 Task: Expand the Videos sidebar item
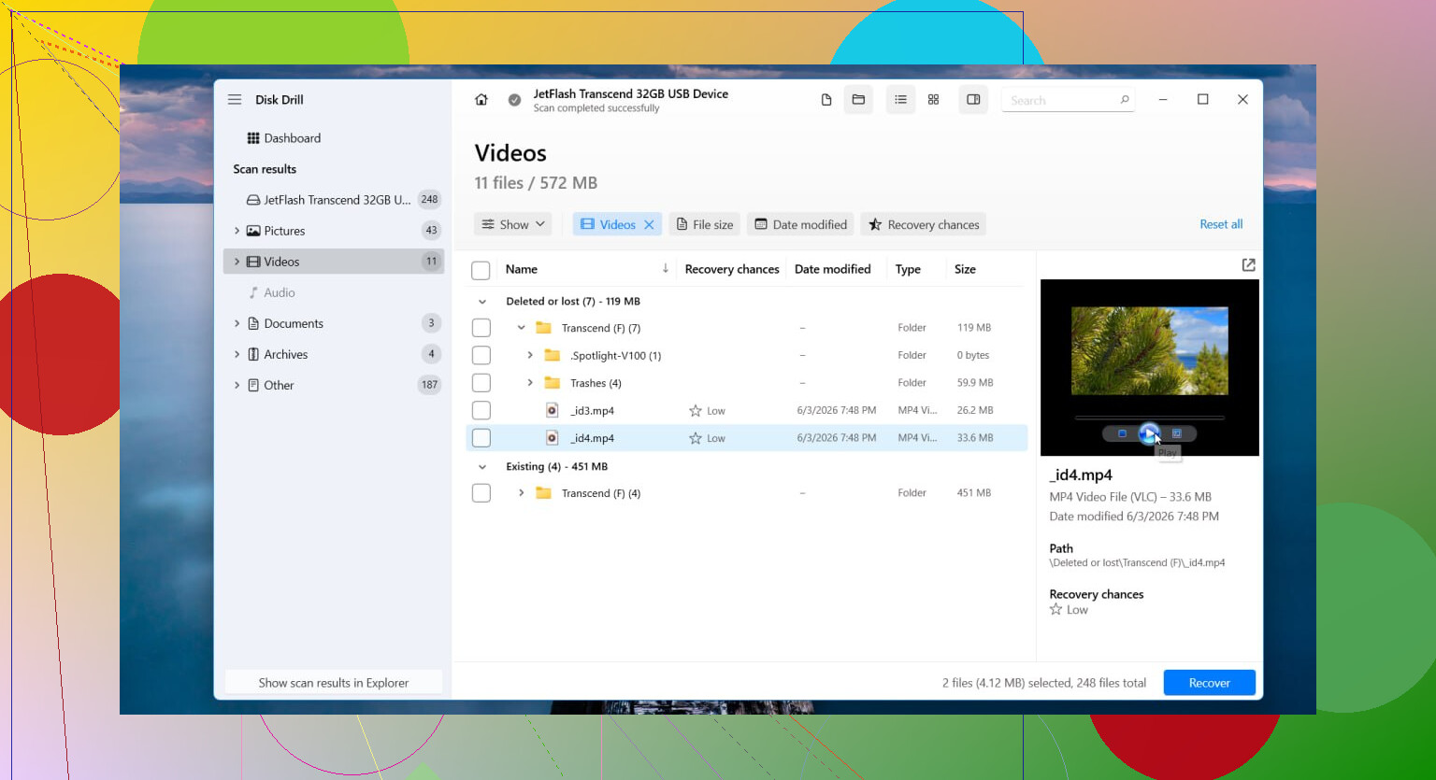point(237,262)
